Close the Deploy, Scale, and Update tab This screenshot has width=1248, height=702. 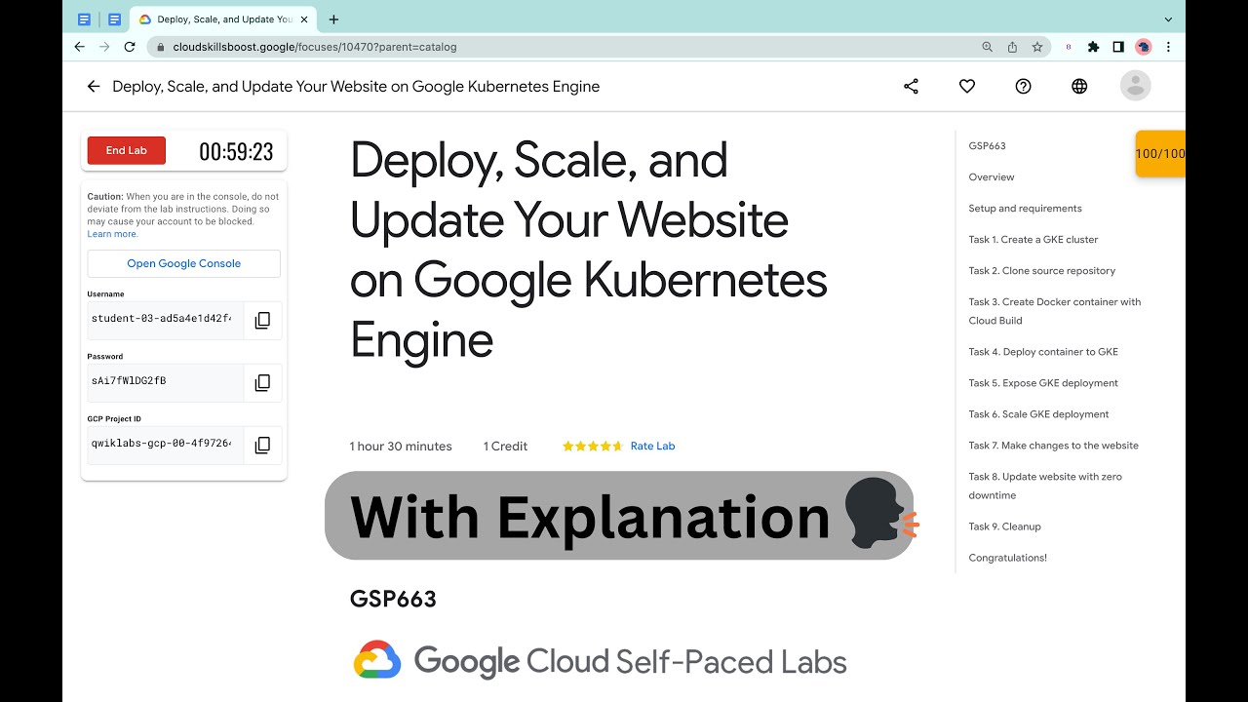[x=305, y=19]
